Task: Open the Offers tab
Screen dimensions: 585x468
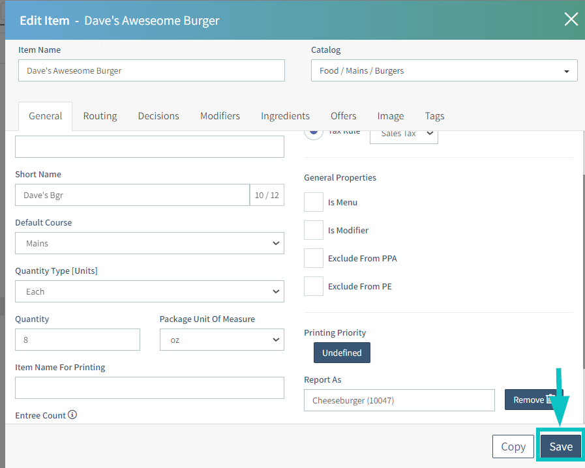Action: point(343,116)
